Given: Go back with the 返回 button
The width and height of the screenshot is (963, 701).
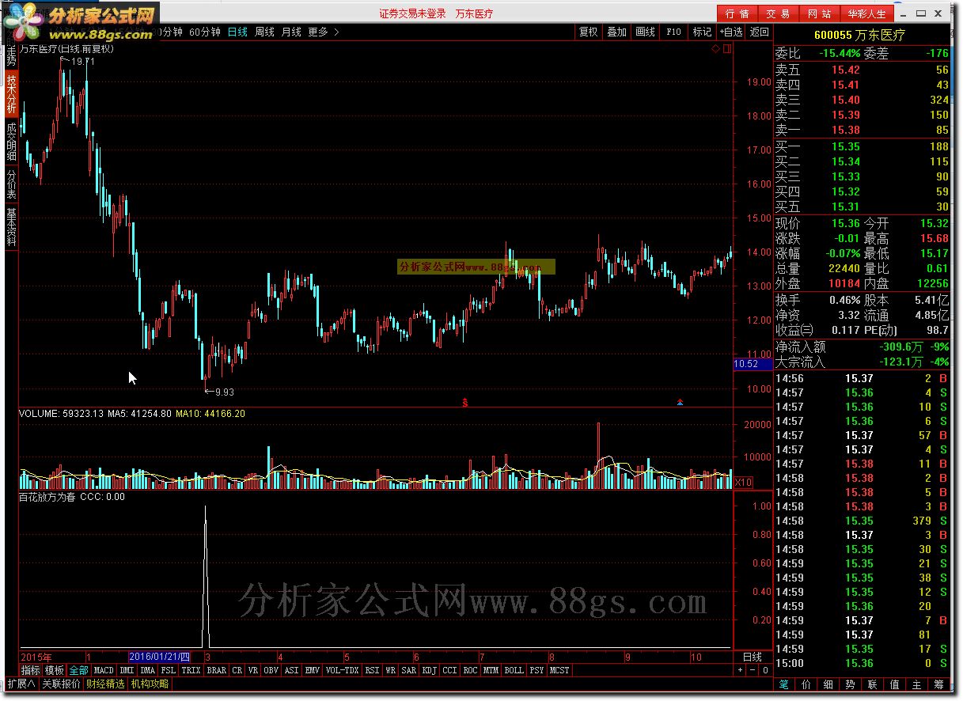Looking at the screenshot, I should [760, 32].
